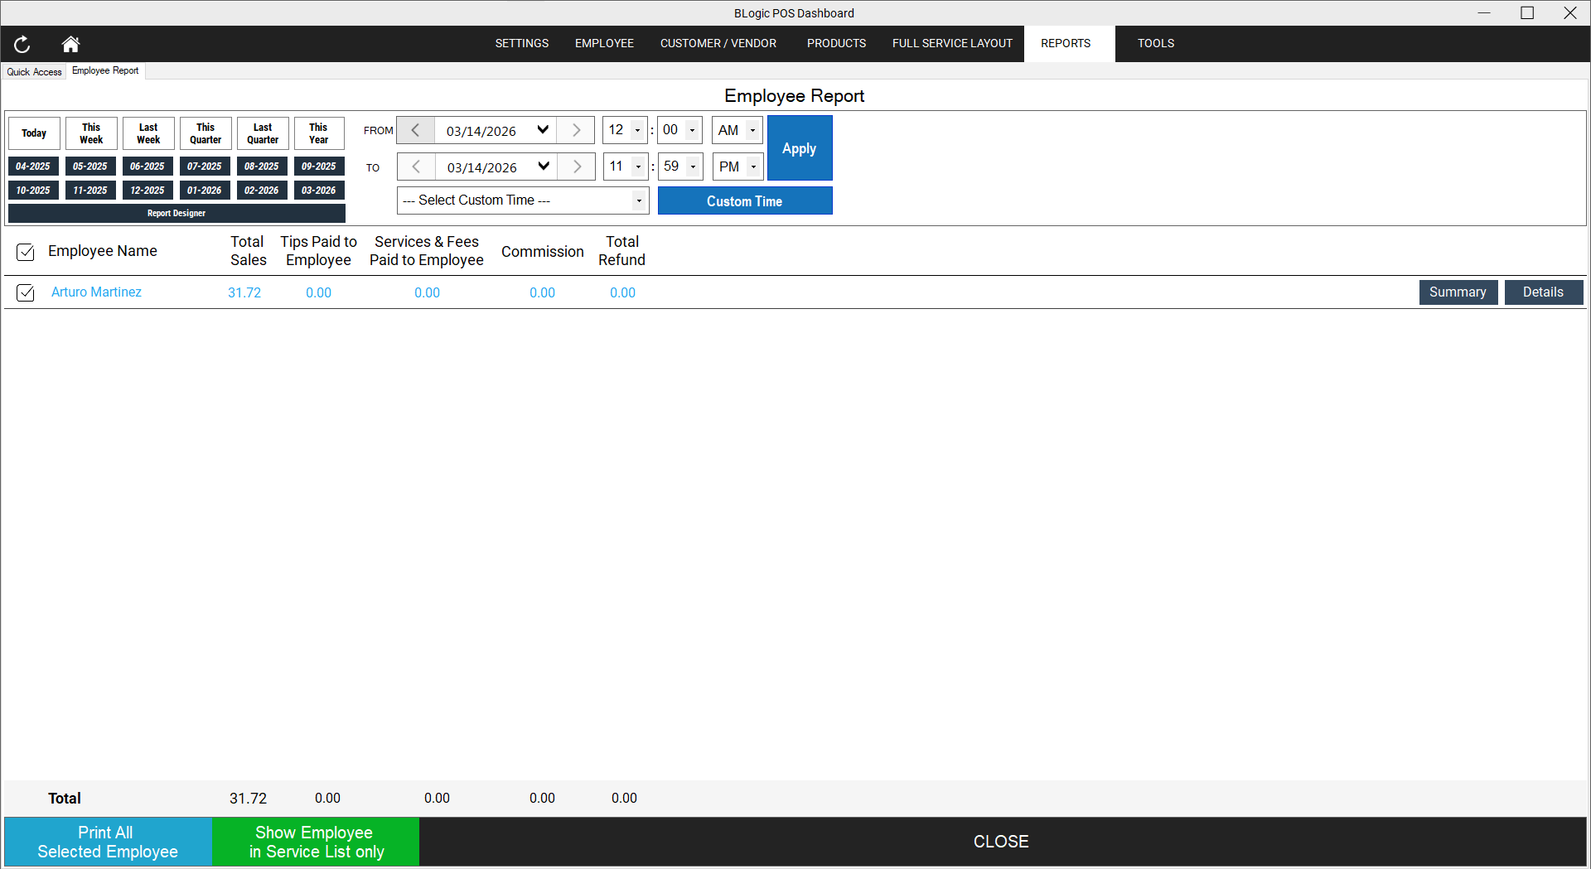Open the TO date 03/14/2026 dropdown
This screenshot has height=869, width=1591.
pos(544,167)
